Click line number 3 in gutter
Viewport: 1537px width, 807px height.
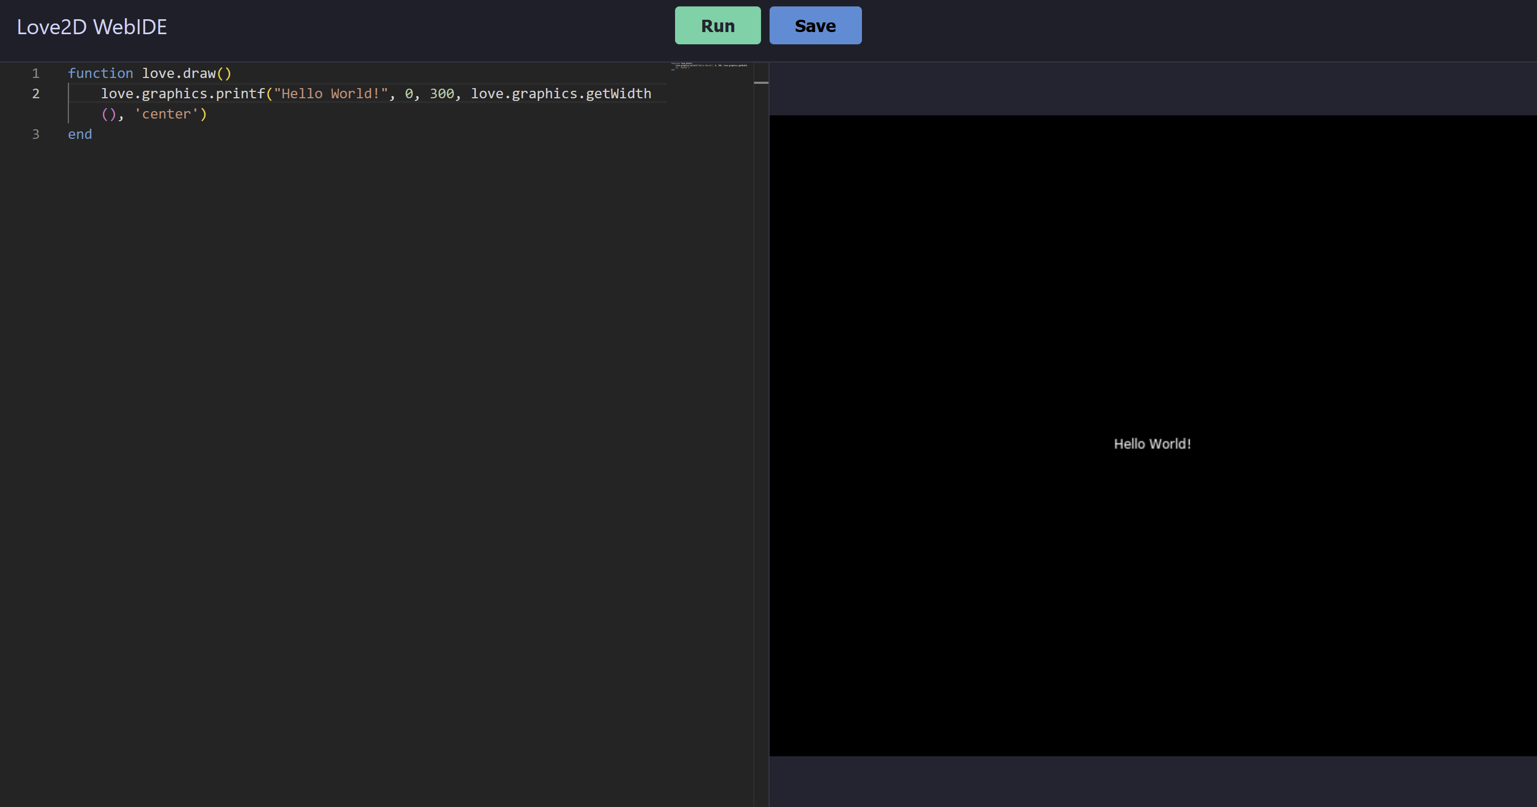(x=36, y=134)
